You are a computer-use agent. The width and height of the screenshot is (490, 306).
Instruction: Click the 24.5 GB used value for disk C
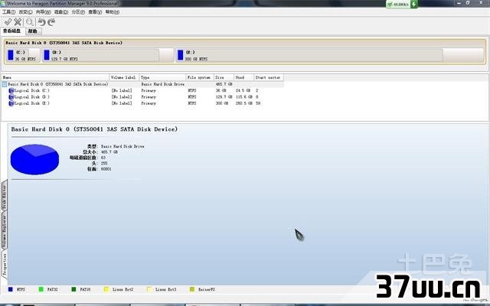[243, 90]
